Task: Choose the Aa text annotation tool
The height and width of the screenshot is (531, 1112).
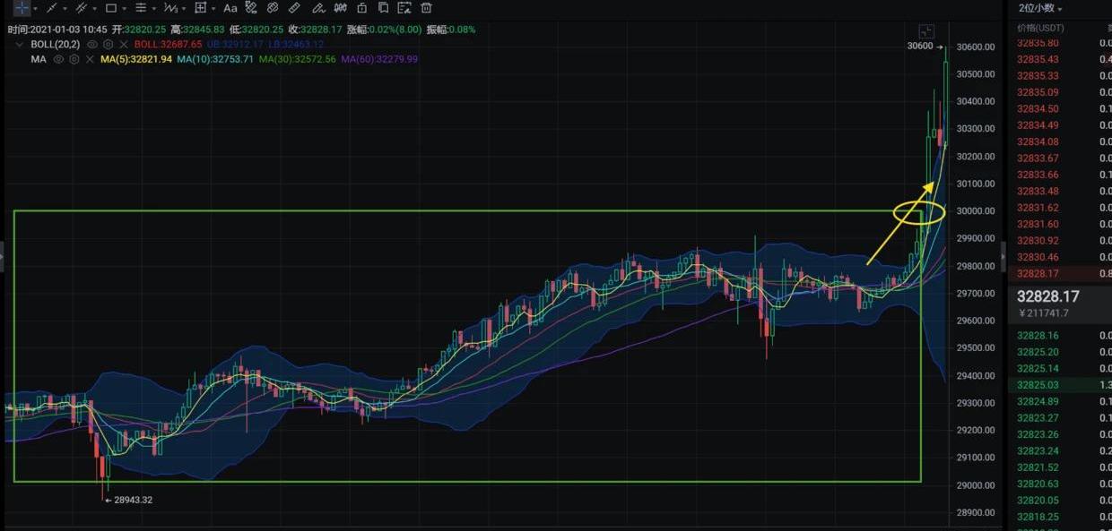Action: pos(230,8)
